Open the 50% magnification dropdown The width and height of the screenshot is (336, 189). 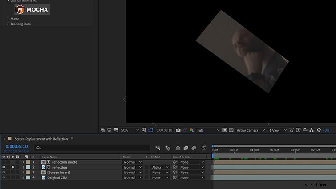(x=130, y=130)
